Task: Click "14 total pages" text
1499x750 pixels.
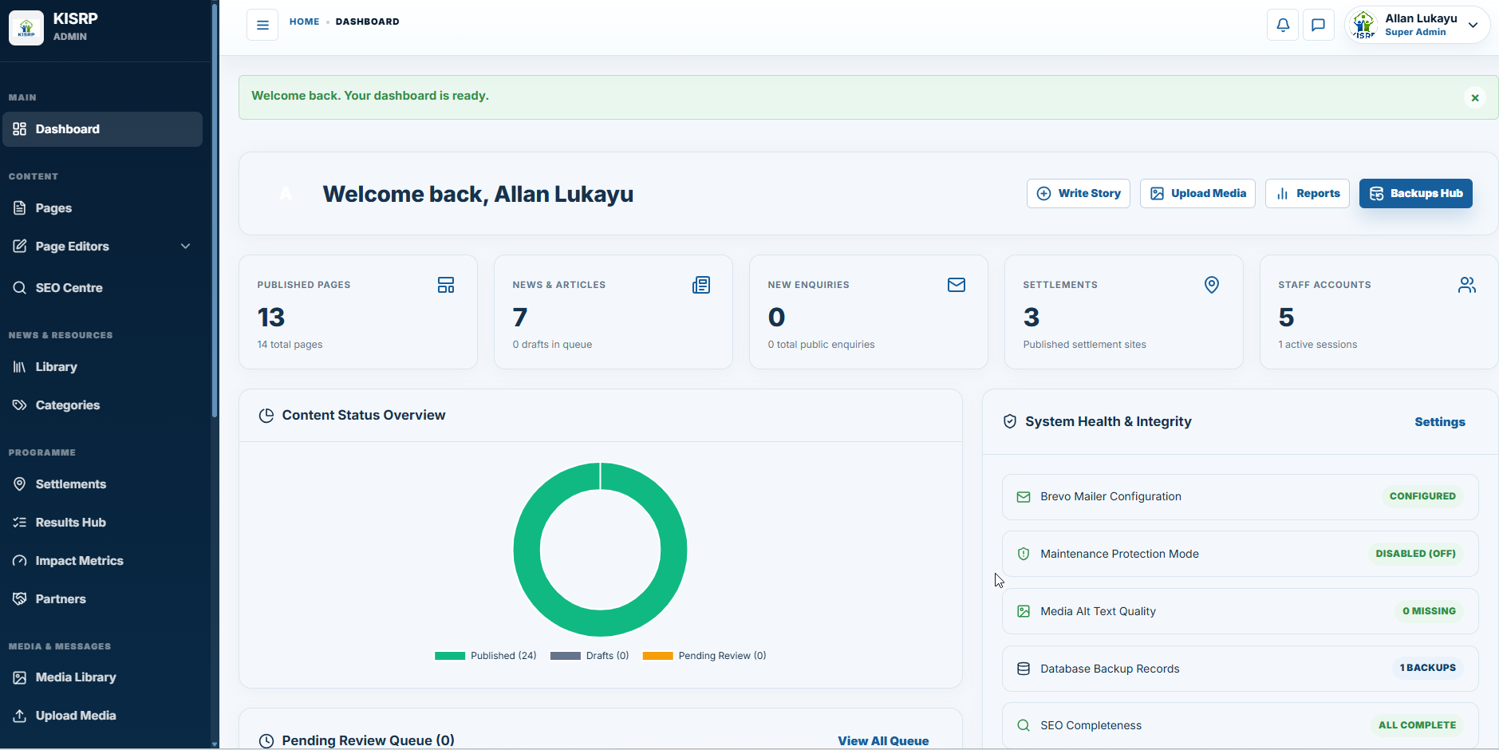Action: tap(290, 345)
